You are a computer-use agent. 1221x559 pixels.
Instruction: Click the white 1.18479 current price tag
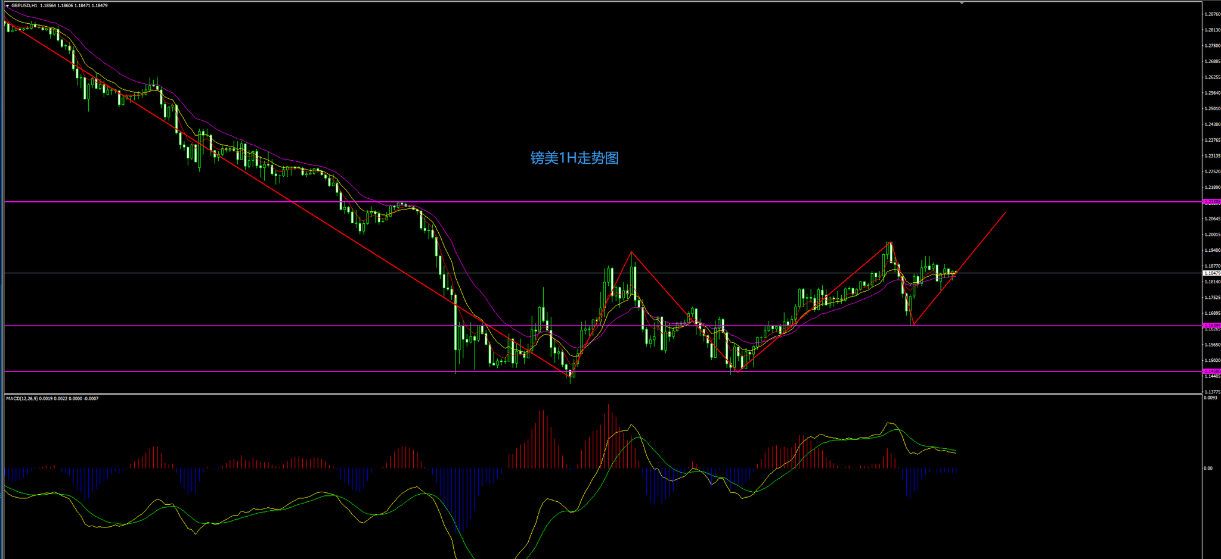click(1211, 273)
